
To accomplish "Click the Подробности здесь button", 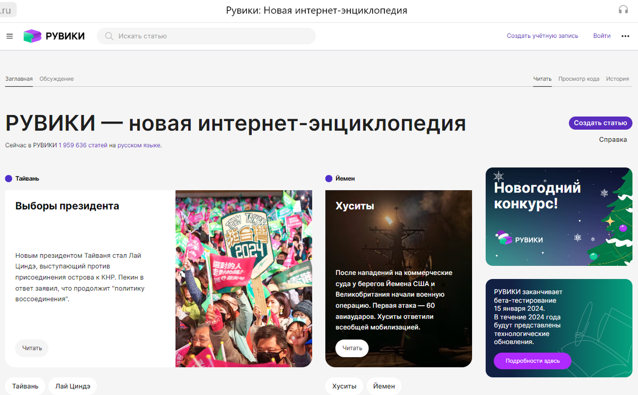I will point(532,361).
